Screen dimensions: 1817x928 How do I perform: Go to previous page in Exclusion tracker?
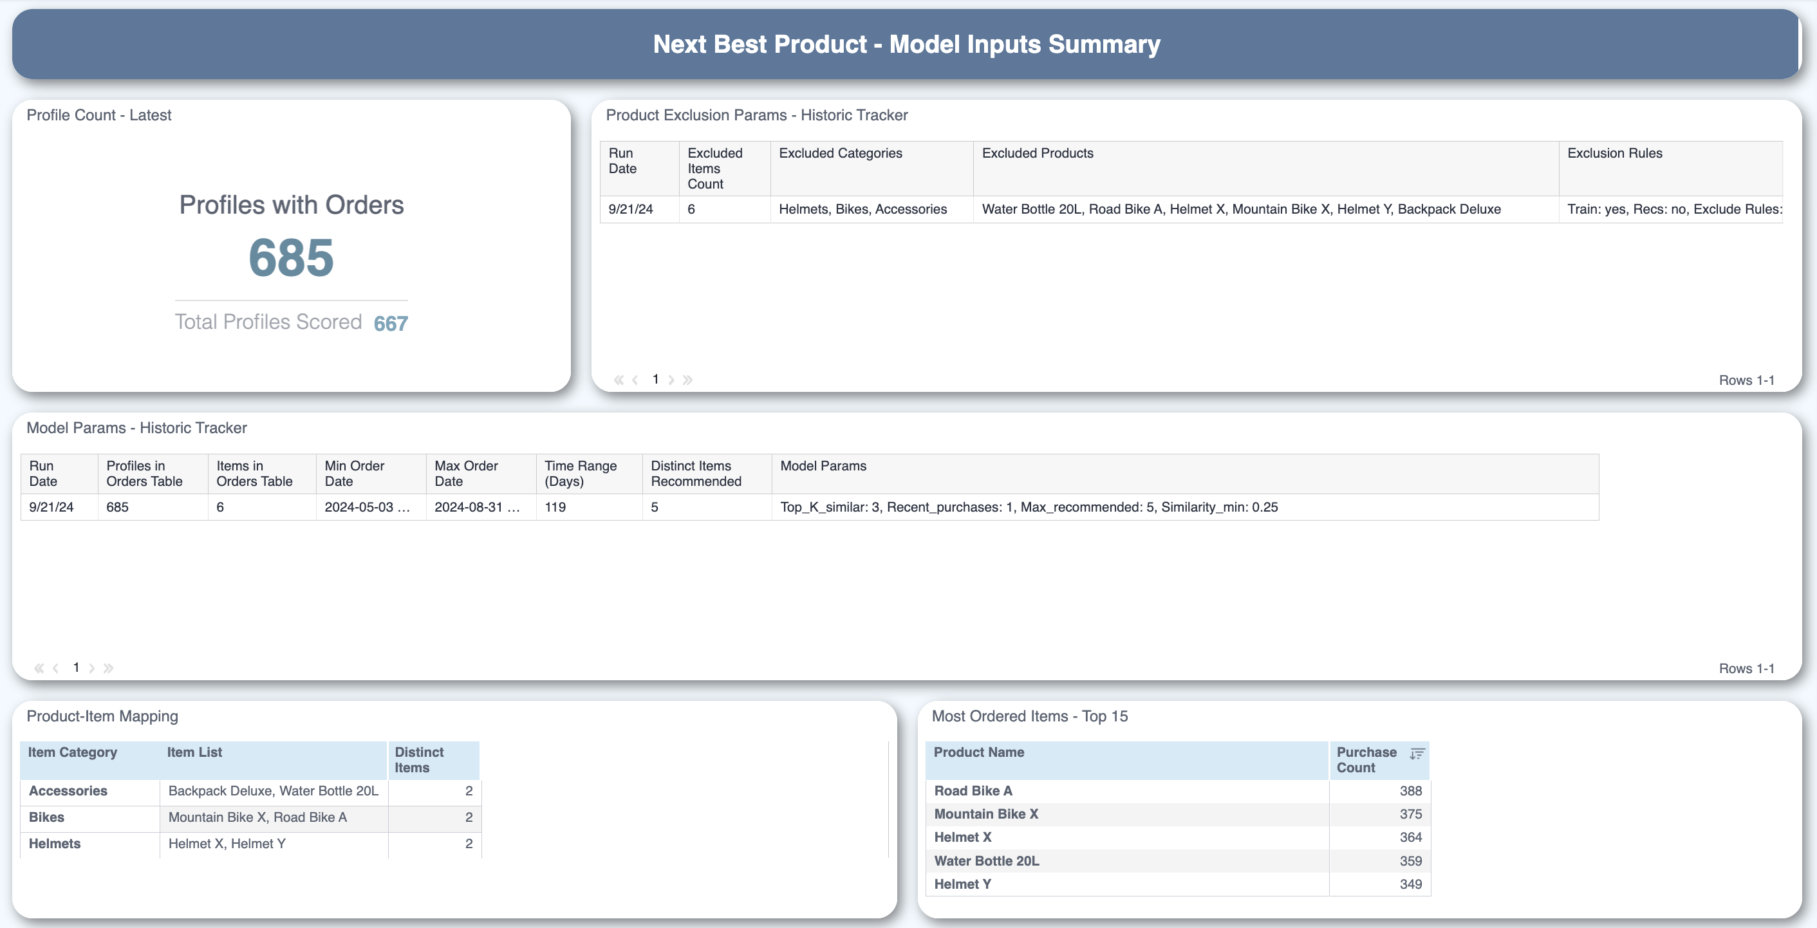[x=635, y=380]
